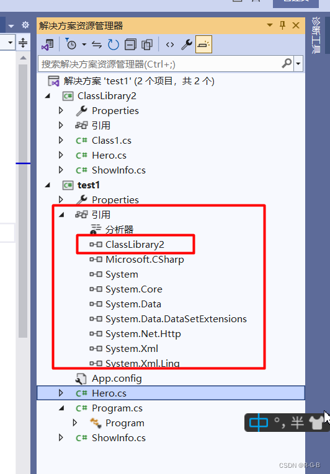The height and width of the screenshot is (474, 330).
Task: Select the Class1.cs file
Action: 112,140
